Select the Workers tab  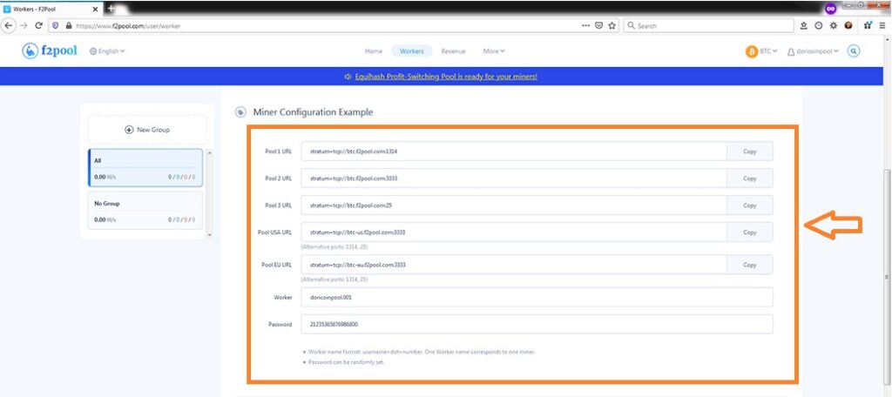pyautogui.click(x=412, y=51)
